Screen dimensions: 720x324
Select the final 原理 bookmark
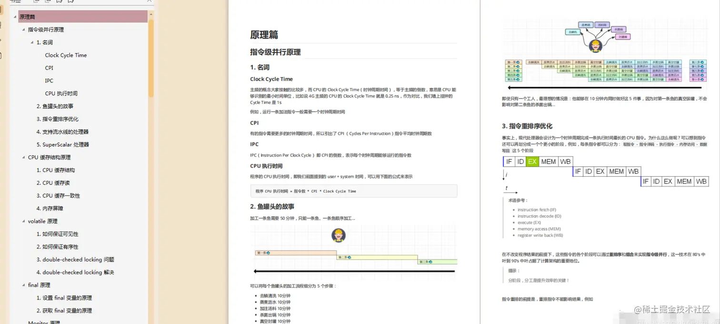pyautogui.click(x=39, y=285)
